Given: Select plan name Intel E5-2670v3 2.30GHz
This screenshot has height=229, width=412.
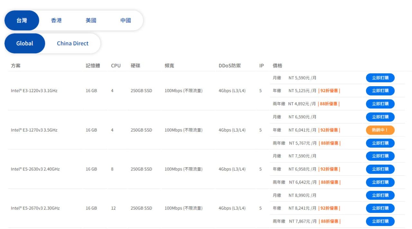Looking at the screenshot, I should [35, 208].
